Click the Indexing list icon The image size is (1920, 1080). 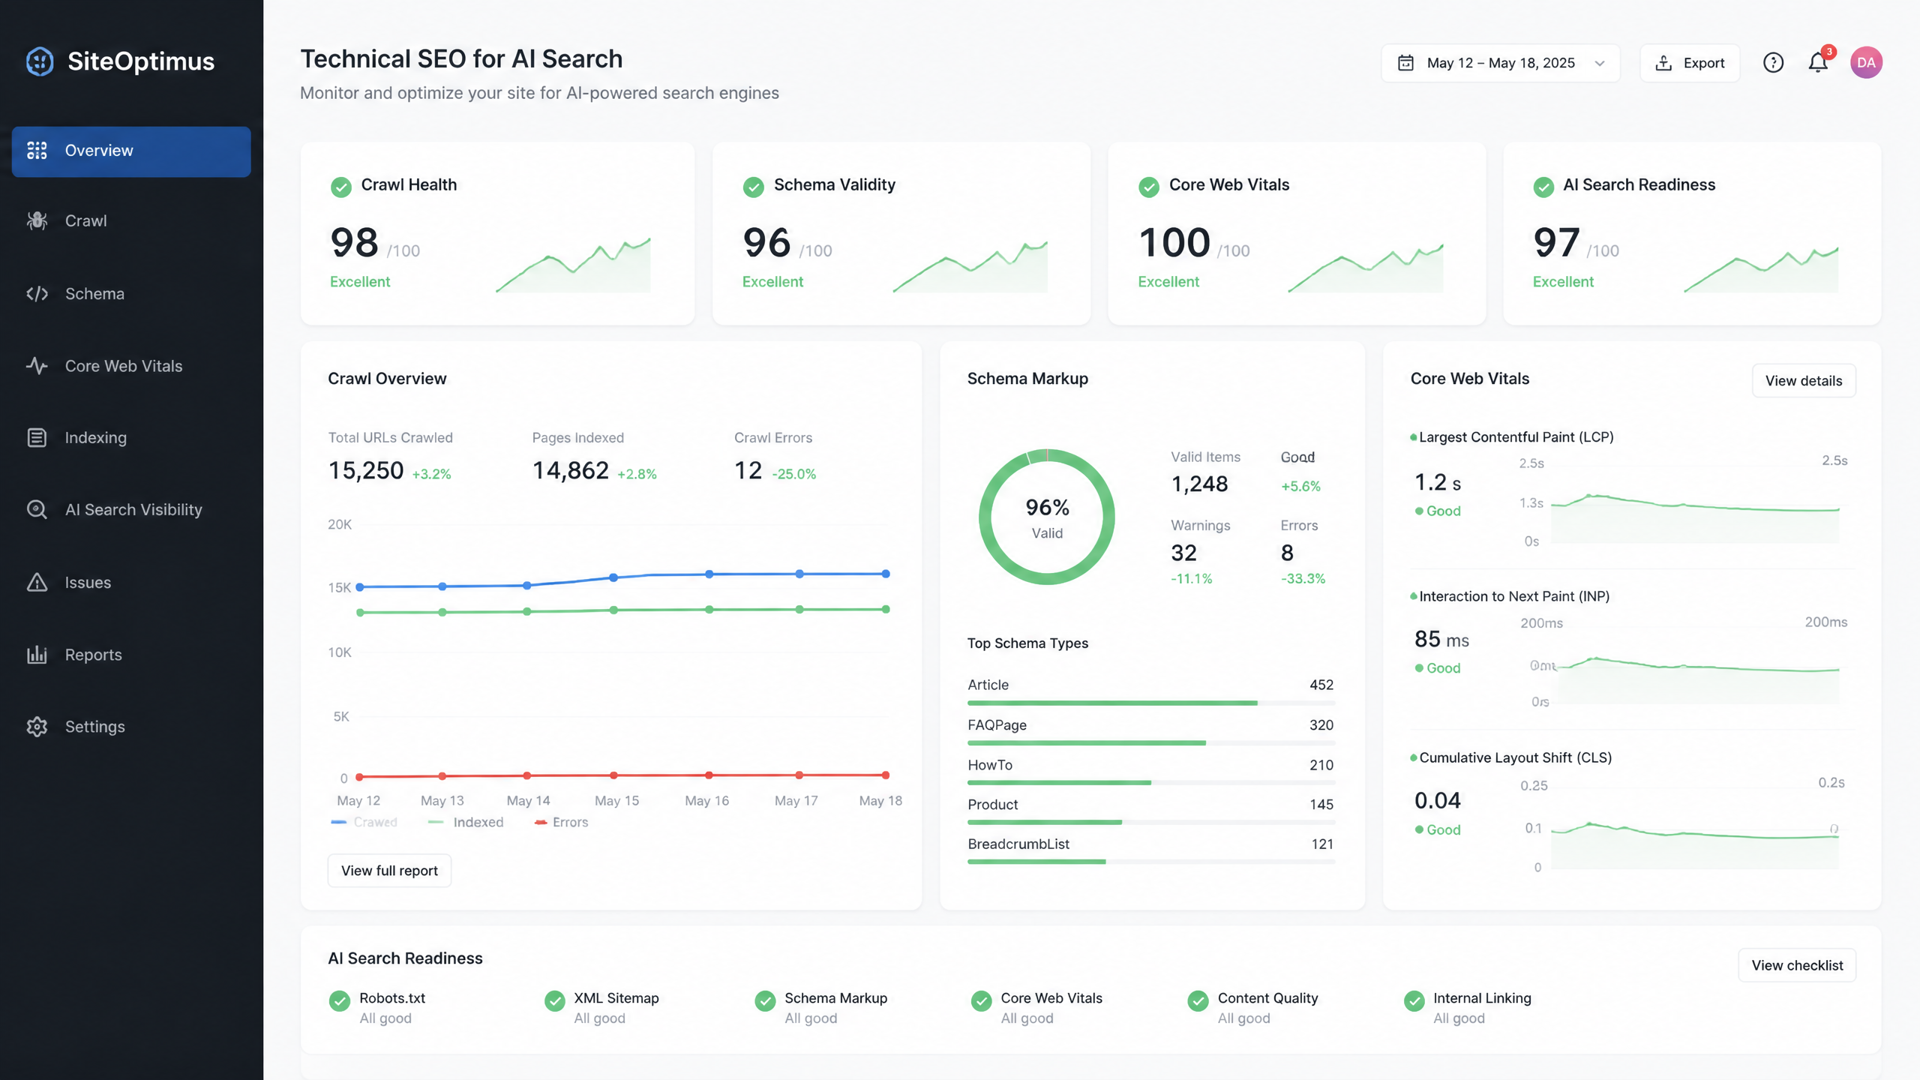[x=37, y=437]
